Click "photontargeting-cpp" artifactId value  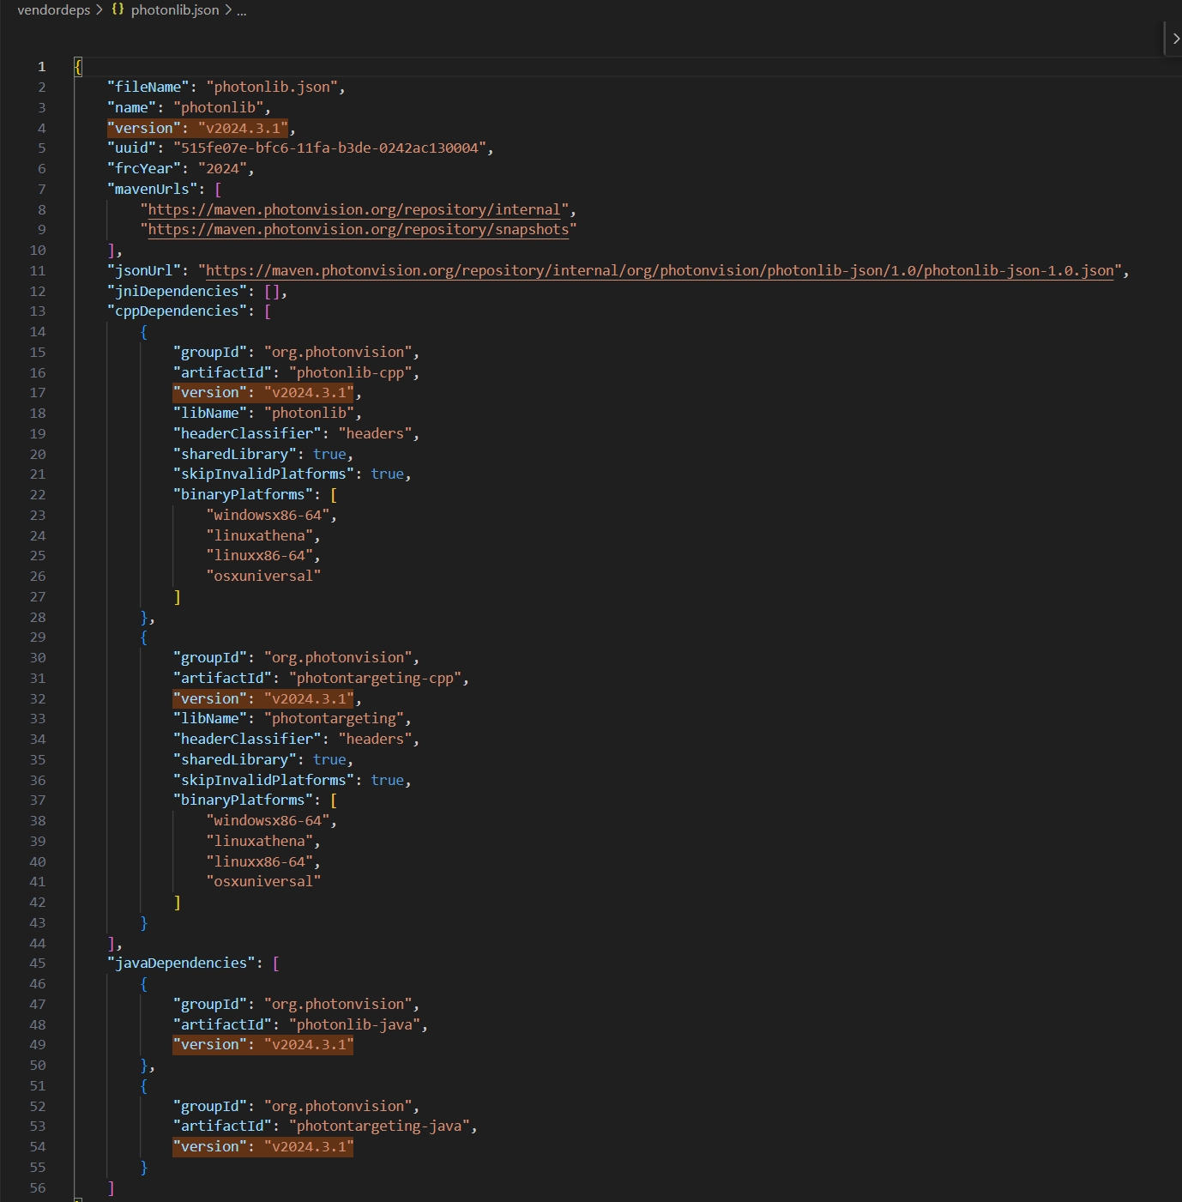coord(376,679)
